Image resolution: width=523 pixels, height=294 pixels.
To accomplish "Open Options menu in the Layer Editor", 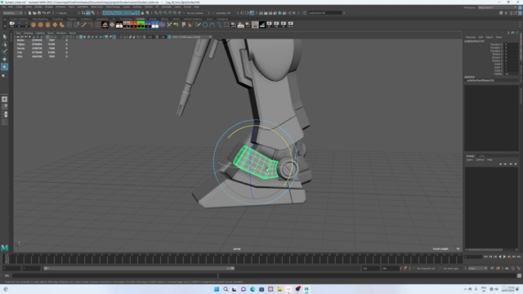I will coord(480,160).
